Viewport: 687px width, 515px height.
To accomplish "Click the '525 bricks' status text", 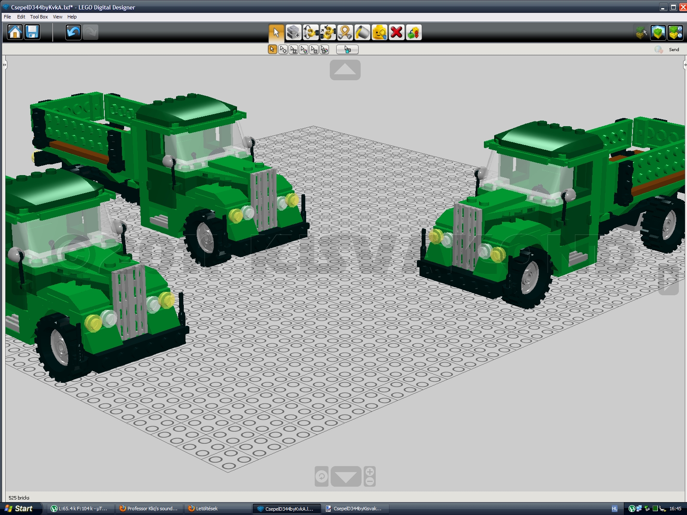I will point(19,498).
